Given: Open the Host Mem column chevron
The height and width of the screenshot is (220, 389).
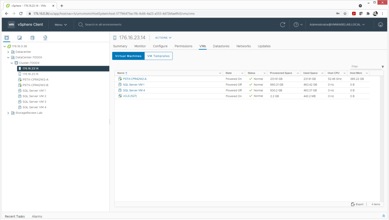Looking at the screenshot, I should [x=367, y=73].
